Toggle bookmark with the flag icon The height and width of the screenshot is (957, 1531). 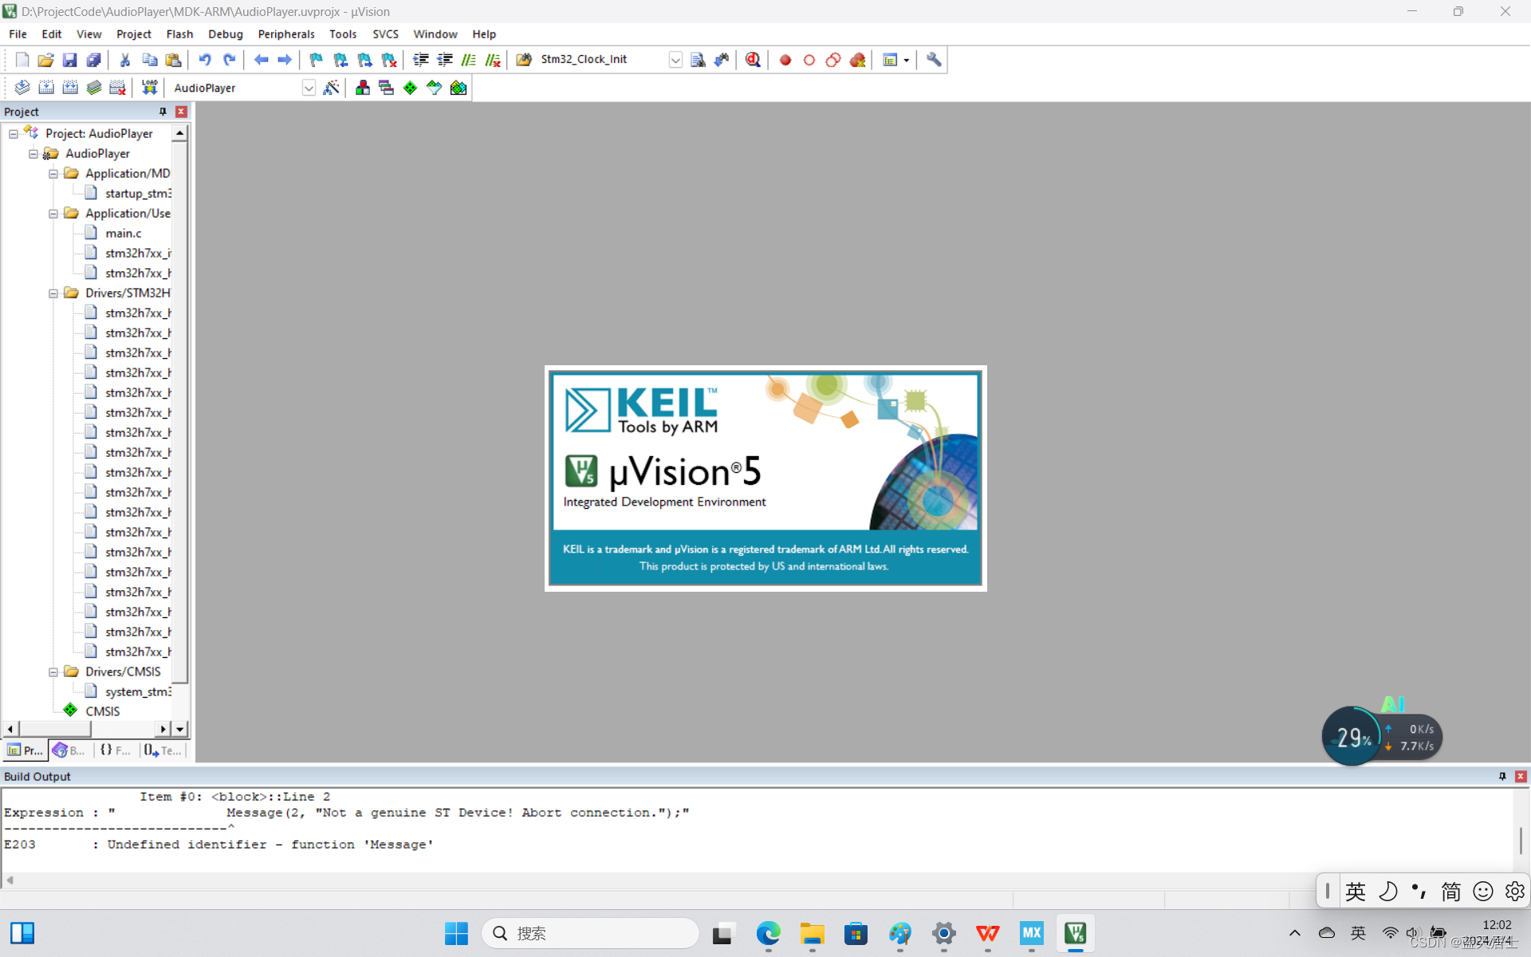click(316, 60)
